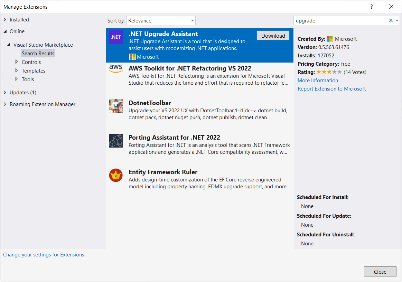Click the DotnetToolbar extension thumbnail icon
The height and width of the screenshot is (282, 402).
pyautogui.click(x=116, y=106)
